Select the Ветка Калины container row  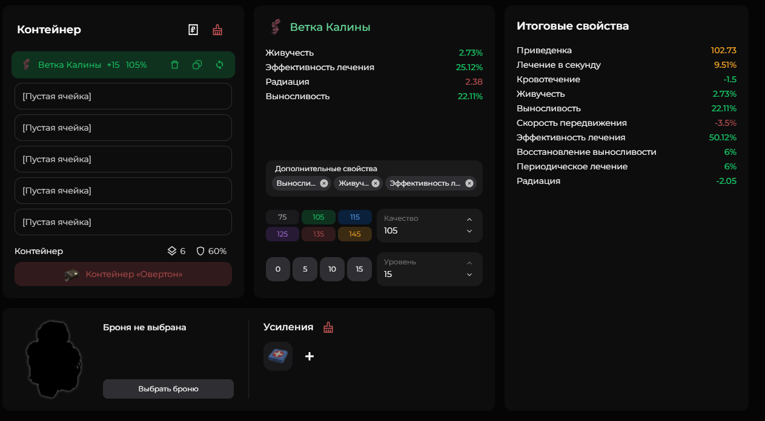point(123,65)
